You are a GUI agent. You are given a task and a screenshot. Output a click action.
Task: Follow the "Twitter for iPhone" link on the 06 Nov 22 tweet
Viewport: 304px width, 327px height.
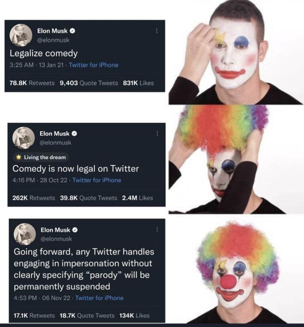coord(99,298)
